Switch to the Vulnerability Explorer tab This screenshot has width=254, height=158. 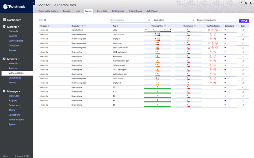pyautogui.click(x=49, y=11)
